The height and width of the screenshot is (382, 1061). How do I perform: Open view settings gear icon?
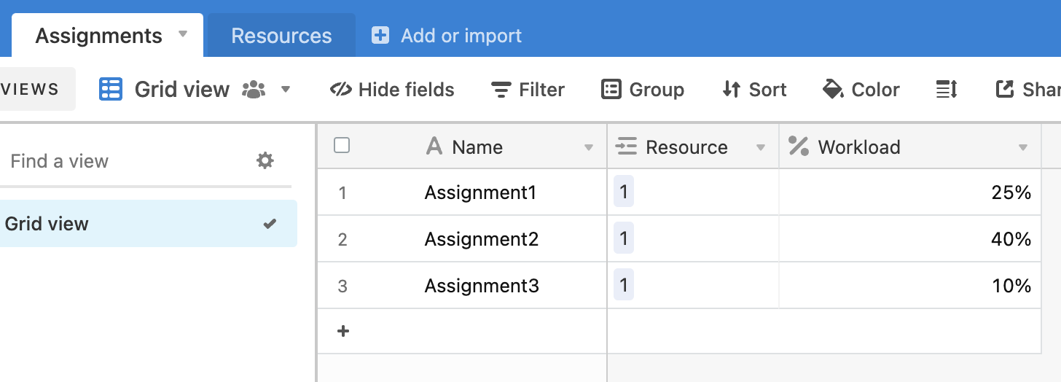[x=265, y=160]
